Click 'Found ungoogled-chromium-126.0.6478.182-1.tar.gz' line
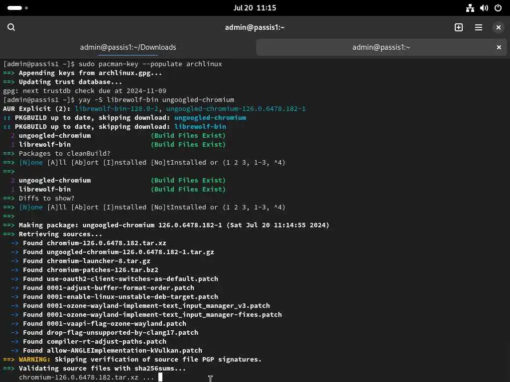The image size is (510, 382). [x=113, y=252]
